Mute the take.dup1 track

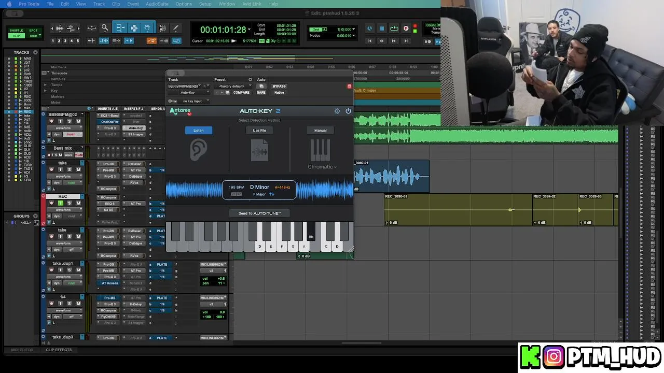pyautogui.click(x=78, y=270)
